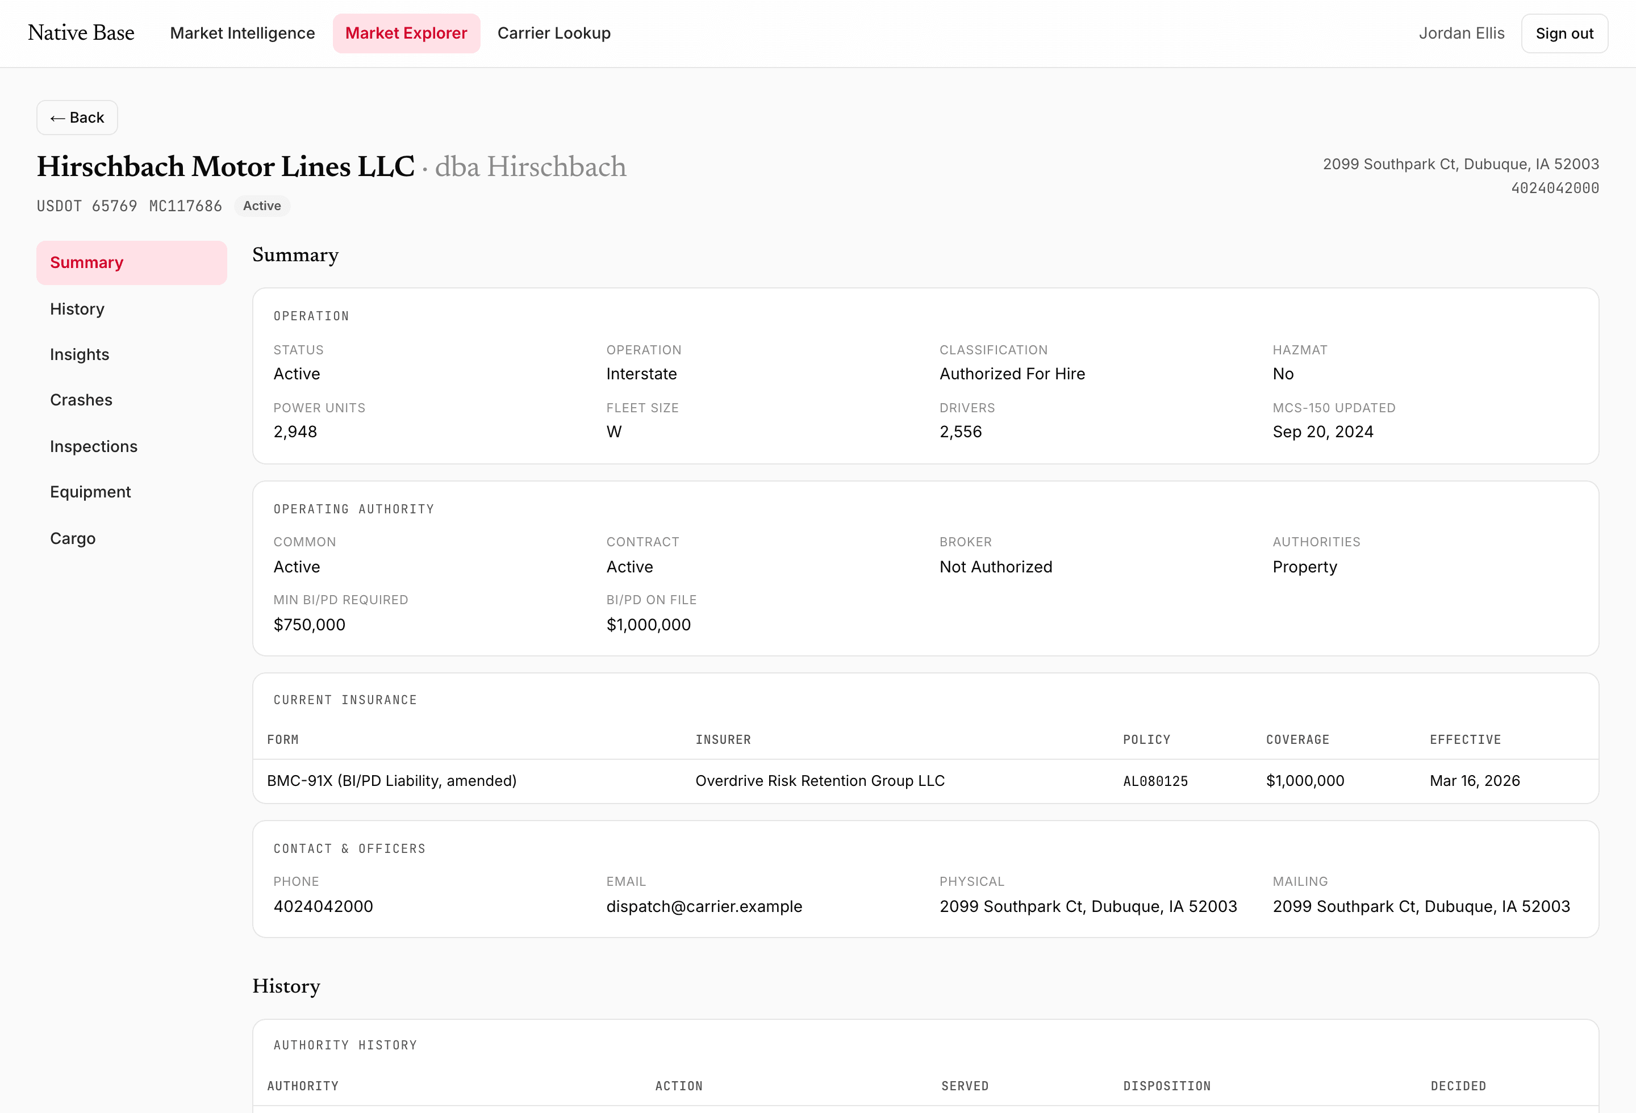Screen dimensions: 1636x1113
Task: Click the Physical address value
Action: pos(1088,907)
